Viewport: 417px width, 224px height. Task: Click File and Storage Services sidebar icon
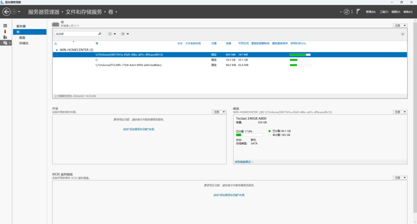(5, 43)
